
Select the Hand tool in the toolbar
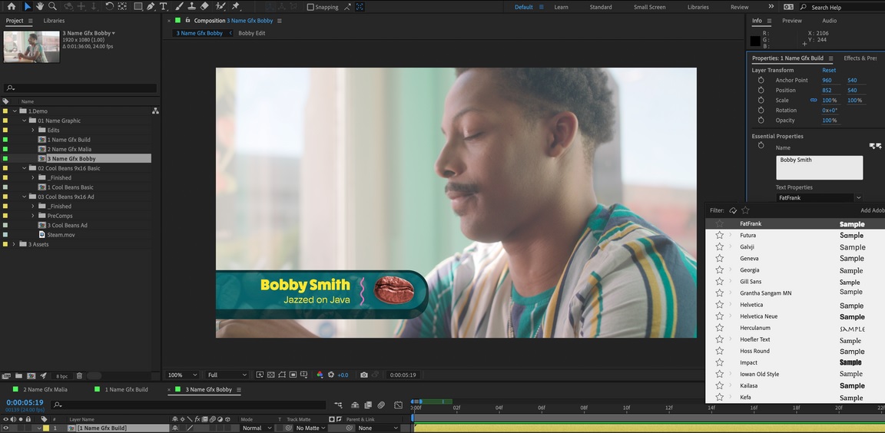[x=40, y=7]
